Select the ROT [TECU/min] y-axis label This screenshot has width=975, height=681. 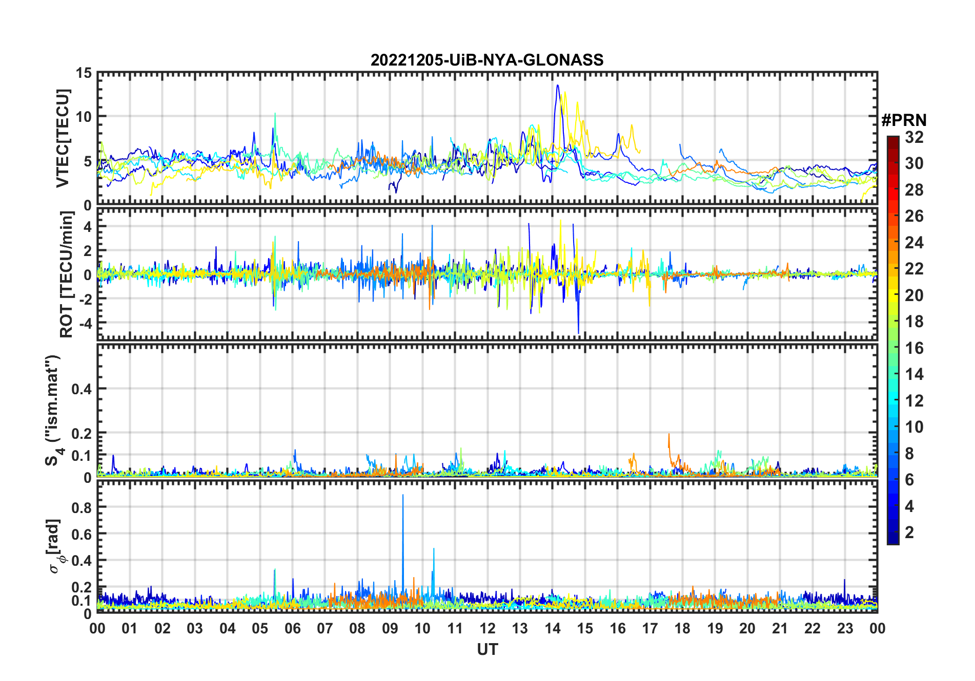pyautogui.click(x=66, y=274)
